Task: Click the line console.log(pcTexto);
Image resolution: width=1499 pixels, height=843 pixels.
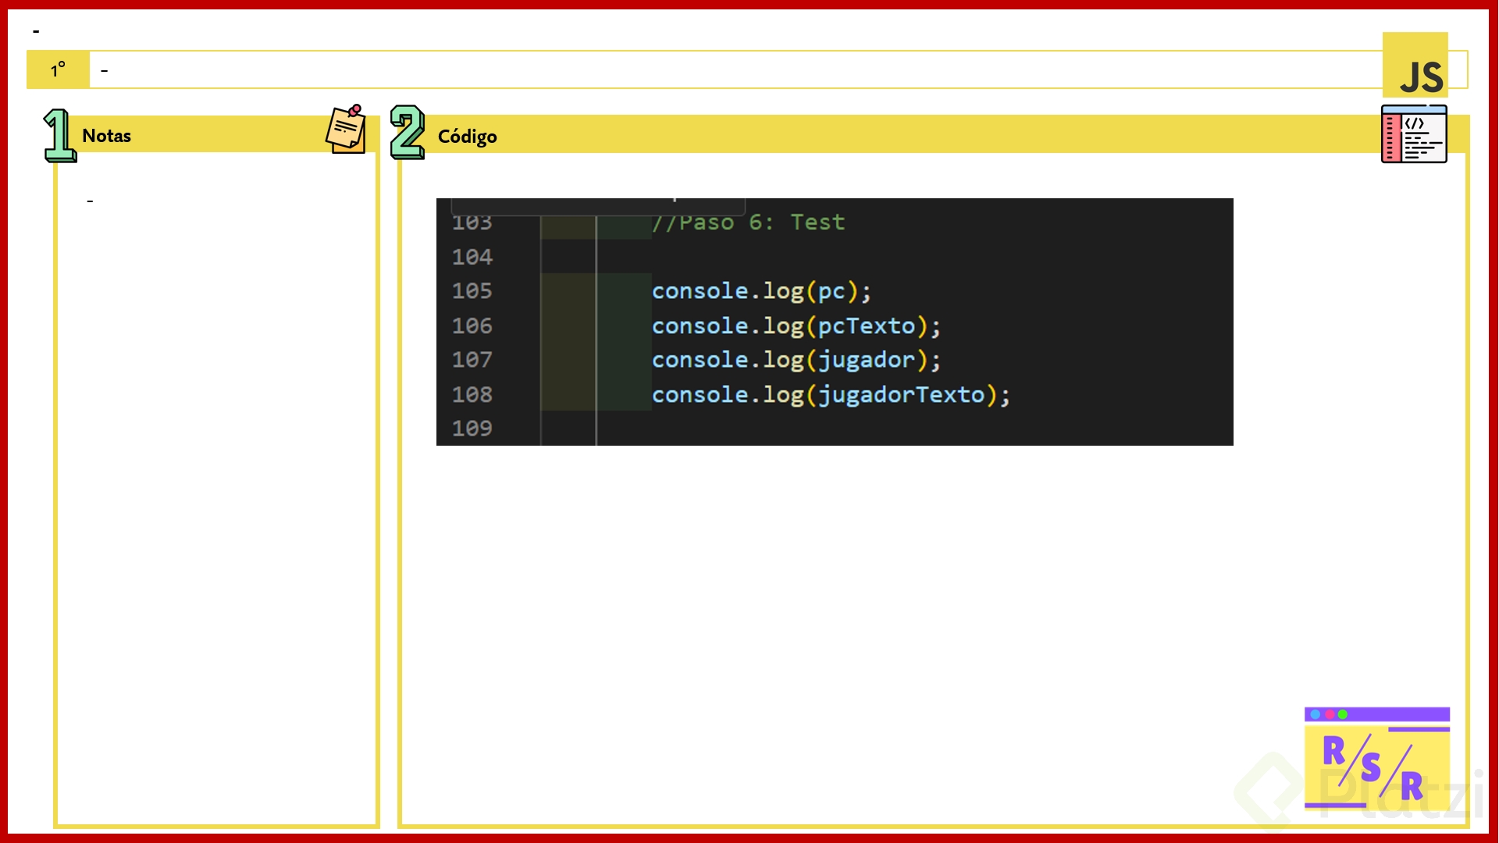Action: tap(796, 325)
